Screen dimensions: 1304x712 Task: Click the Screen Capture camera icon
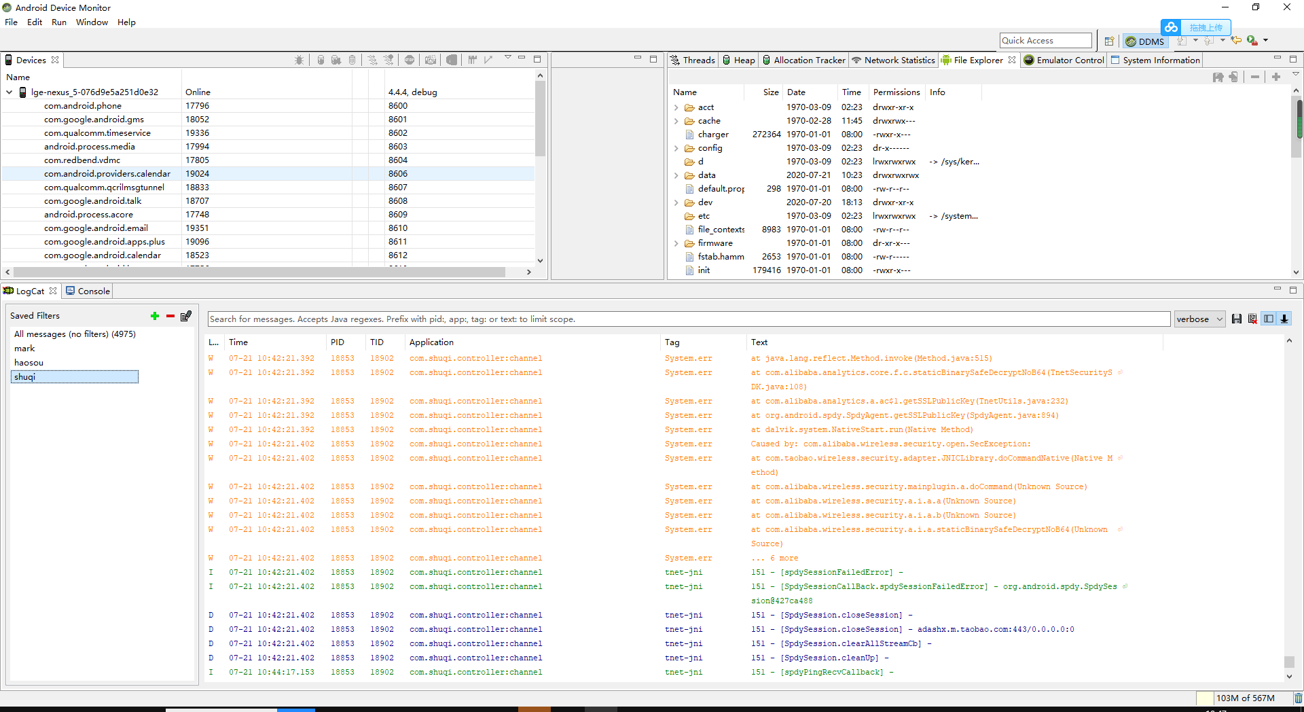(x=431, y=60)
